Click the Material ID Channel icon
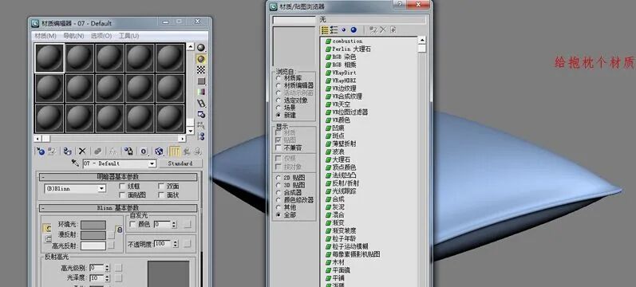This screenshot has width=636, height=287. click(x=144, y=151)
